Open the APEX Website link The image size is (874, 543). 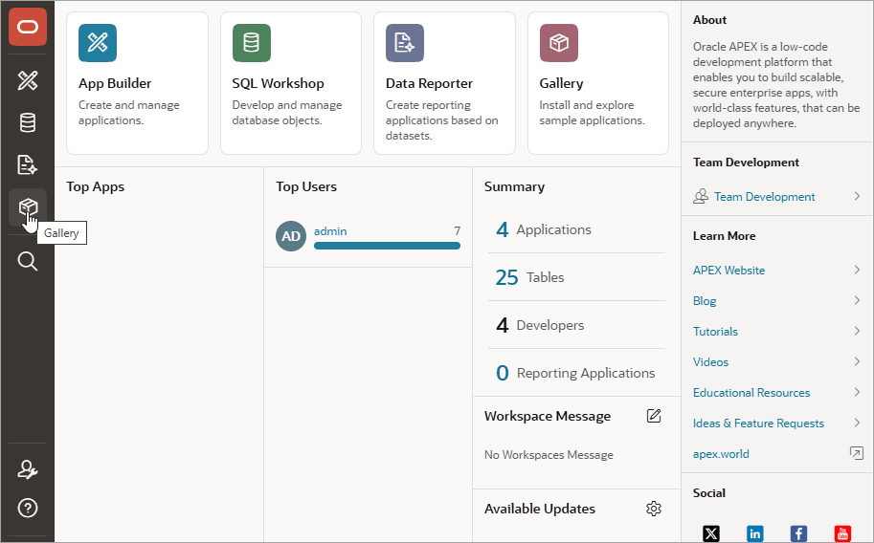click(729, 271)
